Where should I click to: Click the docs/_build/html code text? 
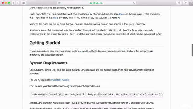(x=98, y=18)
